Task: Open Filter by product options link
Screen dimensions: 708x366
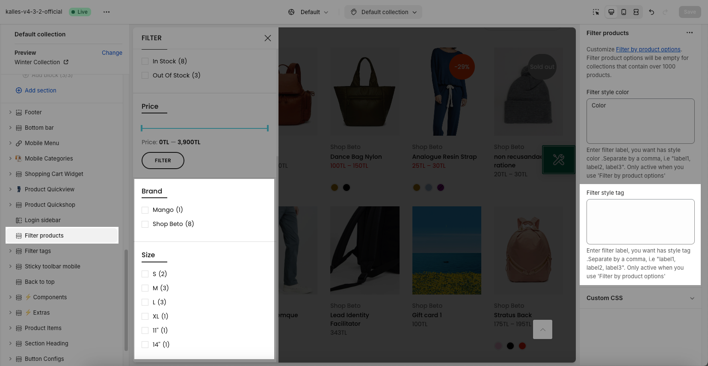Action: (648, 49)
